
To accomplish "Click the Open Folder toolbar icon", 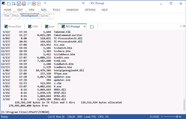I will 14,4.
